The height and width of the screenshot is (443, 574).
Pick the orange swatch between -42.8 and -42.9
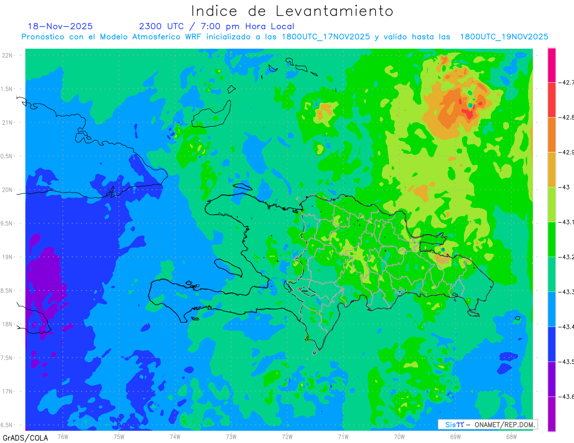[552, 135]
